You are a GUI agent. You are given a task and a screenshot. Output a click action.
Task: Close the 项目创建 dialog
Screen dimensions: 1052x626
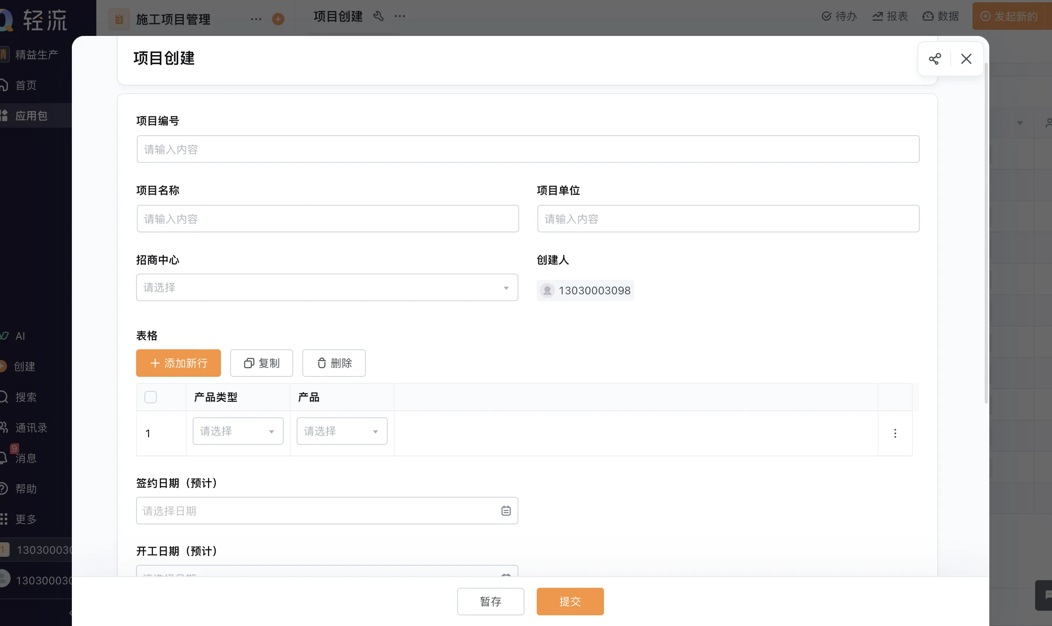[966, 58]
